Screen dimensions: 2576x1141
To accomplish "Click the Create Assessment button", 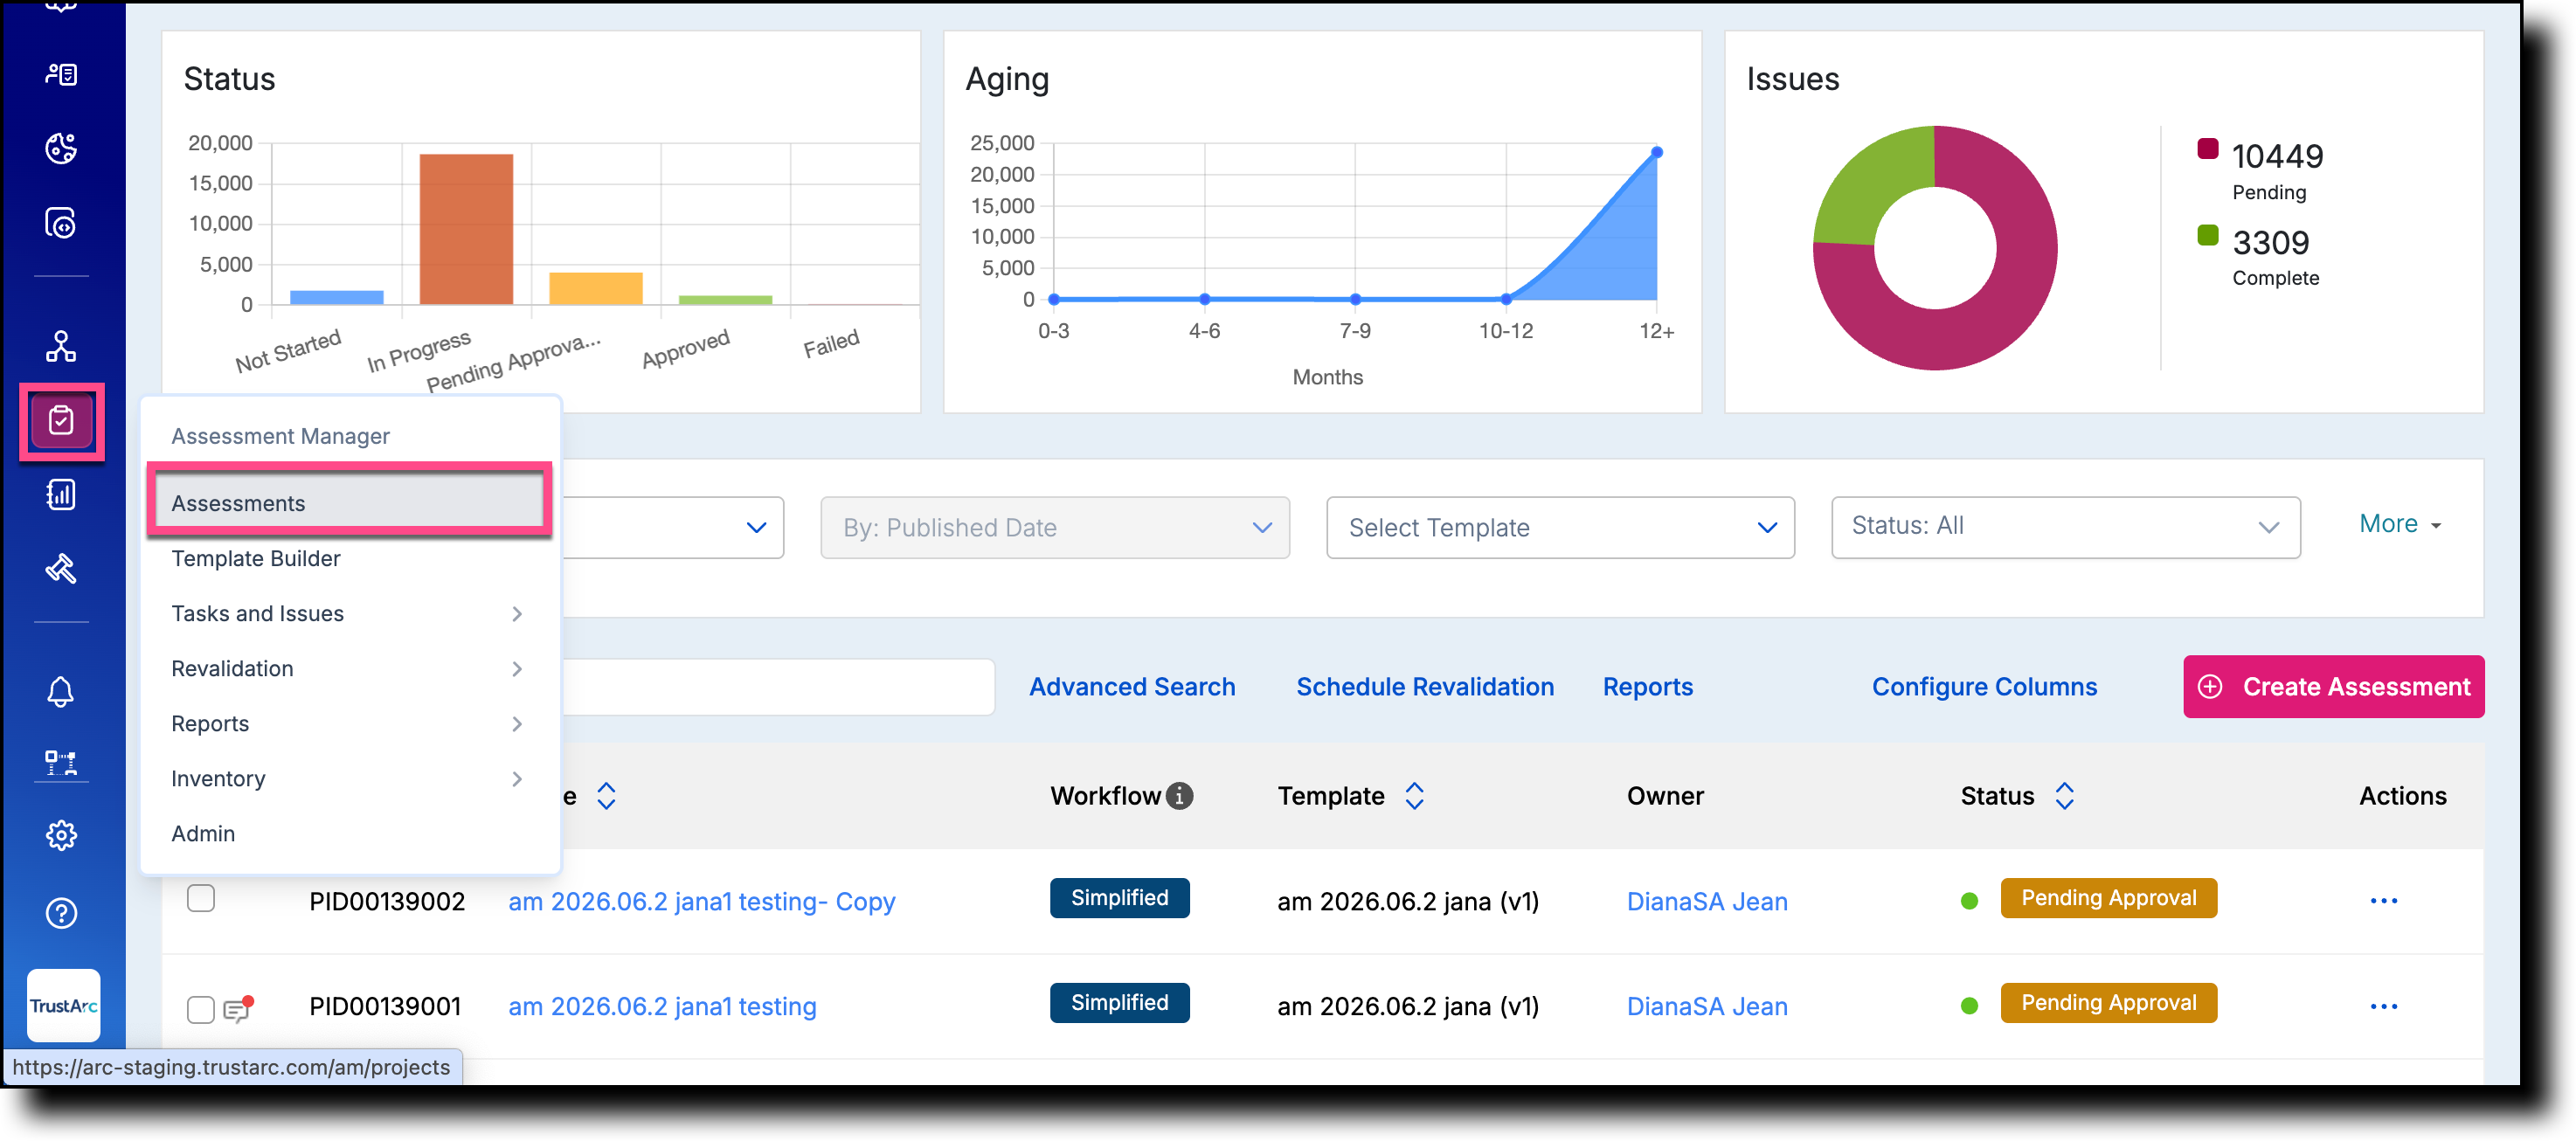I will (x=2333, y=686).
